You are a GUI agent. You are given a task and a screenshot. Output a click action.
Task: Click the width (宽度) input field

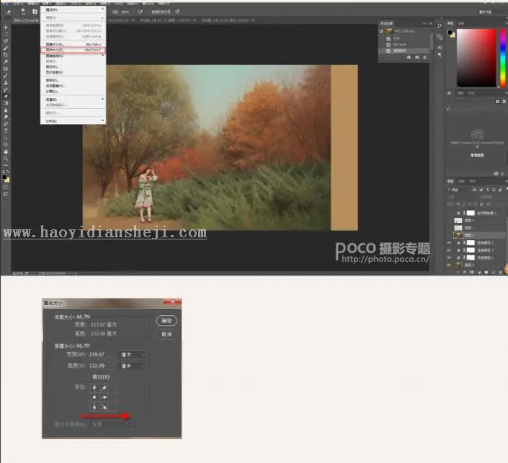102,355
